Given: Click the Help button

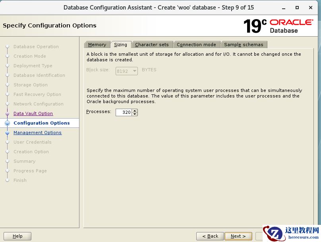Looking at the screenshot, I should pos(17,236).
